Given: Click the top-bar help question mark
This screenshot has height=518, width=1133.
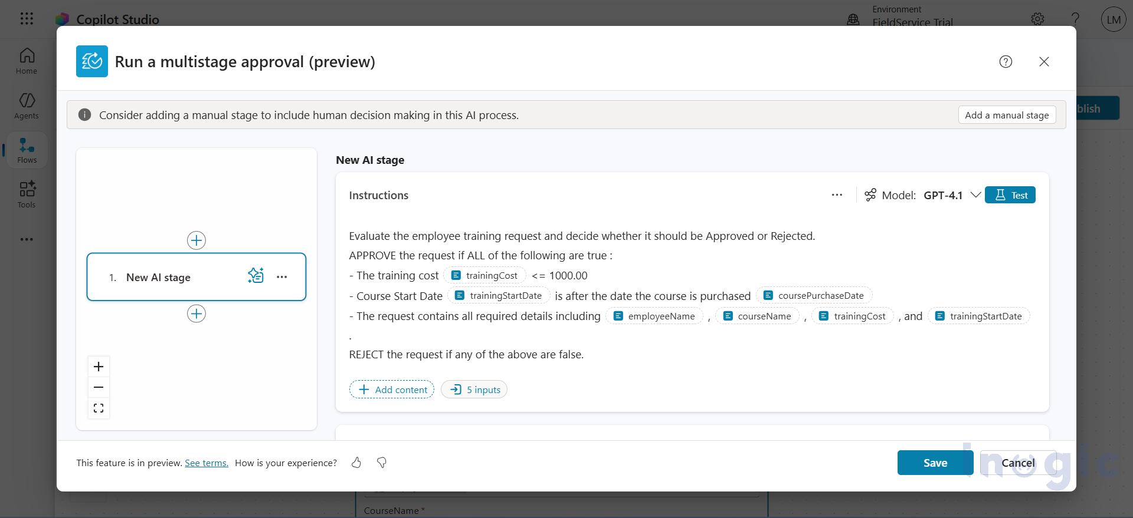Looking at the screenshot, I should coord(1075,19).
